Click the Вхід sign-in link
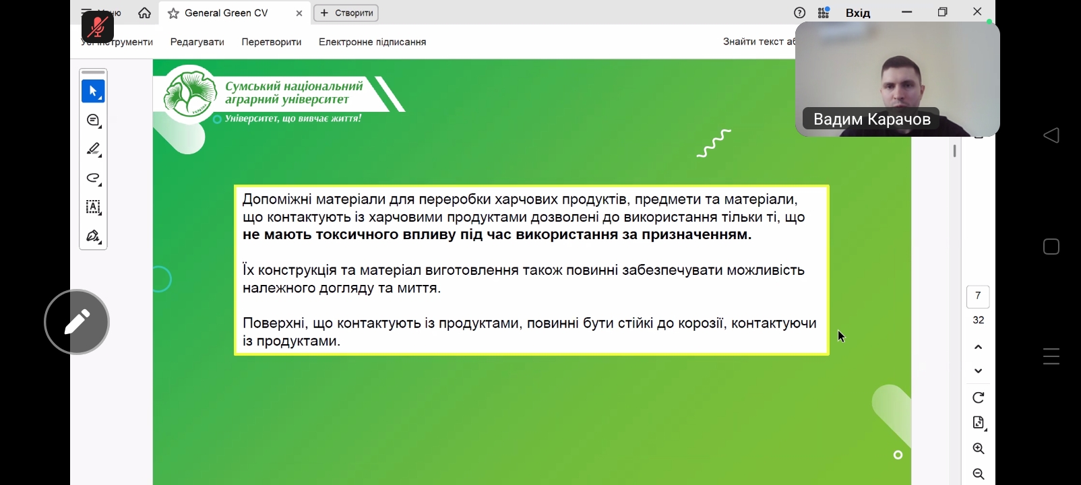 click(x=857, y=13)
